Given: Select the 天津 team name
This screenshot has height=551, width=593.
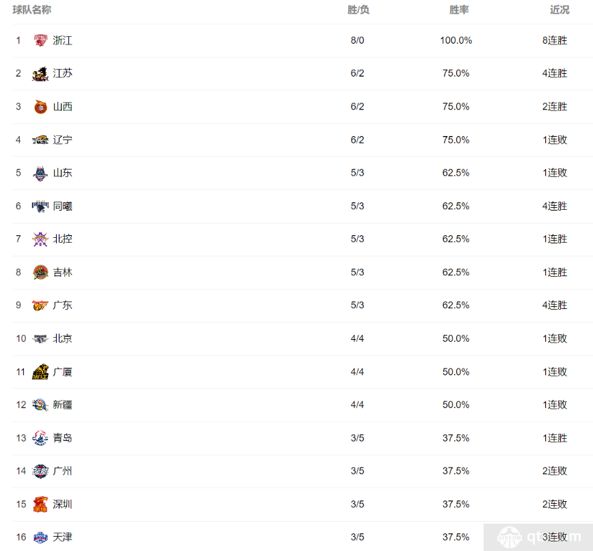Looking at the screenshot, I should (x=62, y=537).
